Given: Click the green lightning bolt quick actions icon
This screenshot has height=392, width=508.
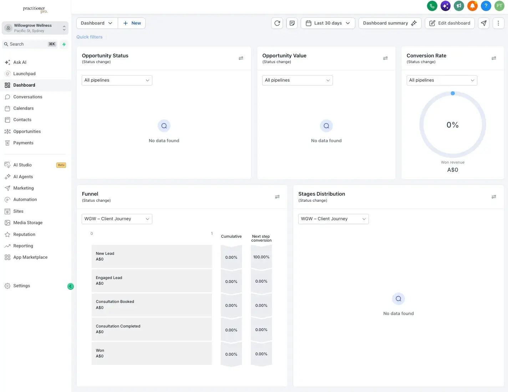Looking at the screenshot, I should pos(64,44).
